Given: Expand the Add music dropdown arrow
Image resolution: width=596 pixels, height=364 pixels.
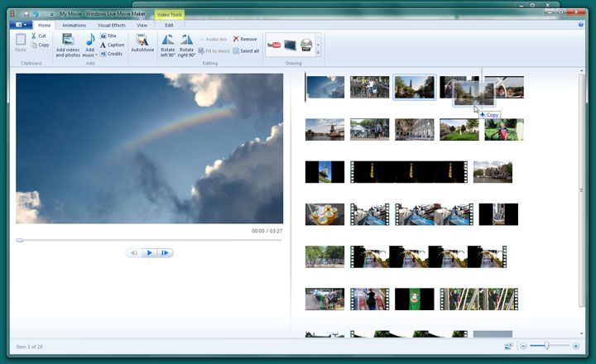Looking at the screenshot, I should click(96, 55).
